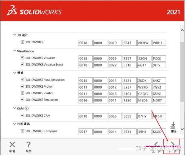Click CAM serial field 0056
This screenshot has width=186, height=156.
(115, 116)
